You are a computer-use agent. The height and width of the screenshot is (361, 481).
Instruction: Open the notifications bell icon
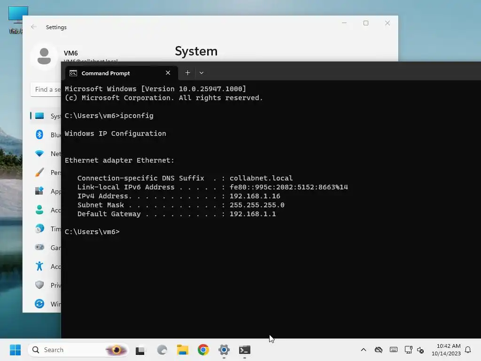[x=468, y=350]
